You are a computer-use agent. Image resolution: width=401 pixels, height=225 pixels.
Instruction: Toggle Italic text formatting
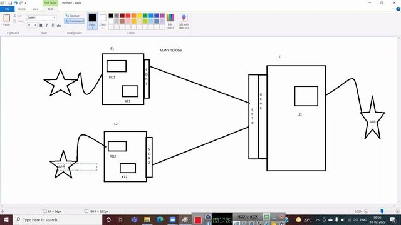tap(47, 25)
